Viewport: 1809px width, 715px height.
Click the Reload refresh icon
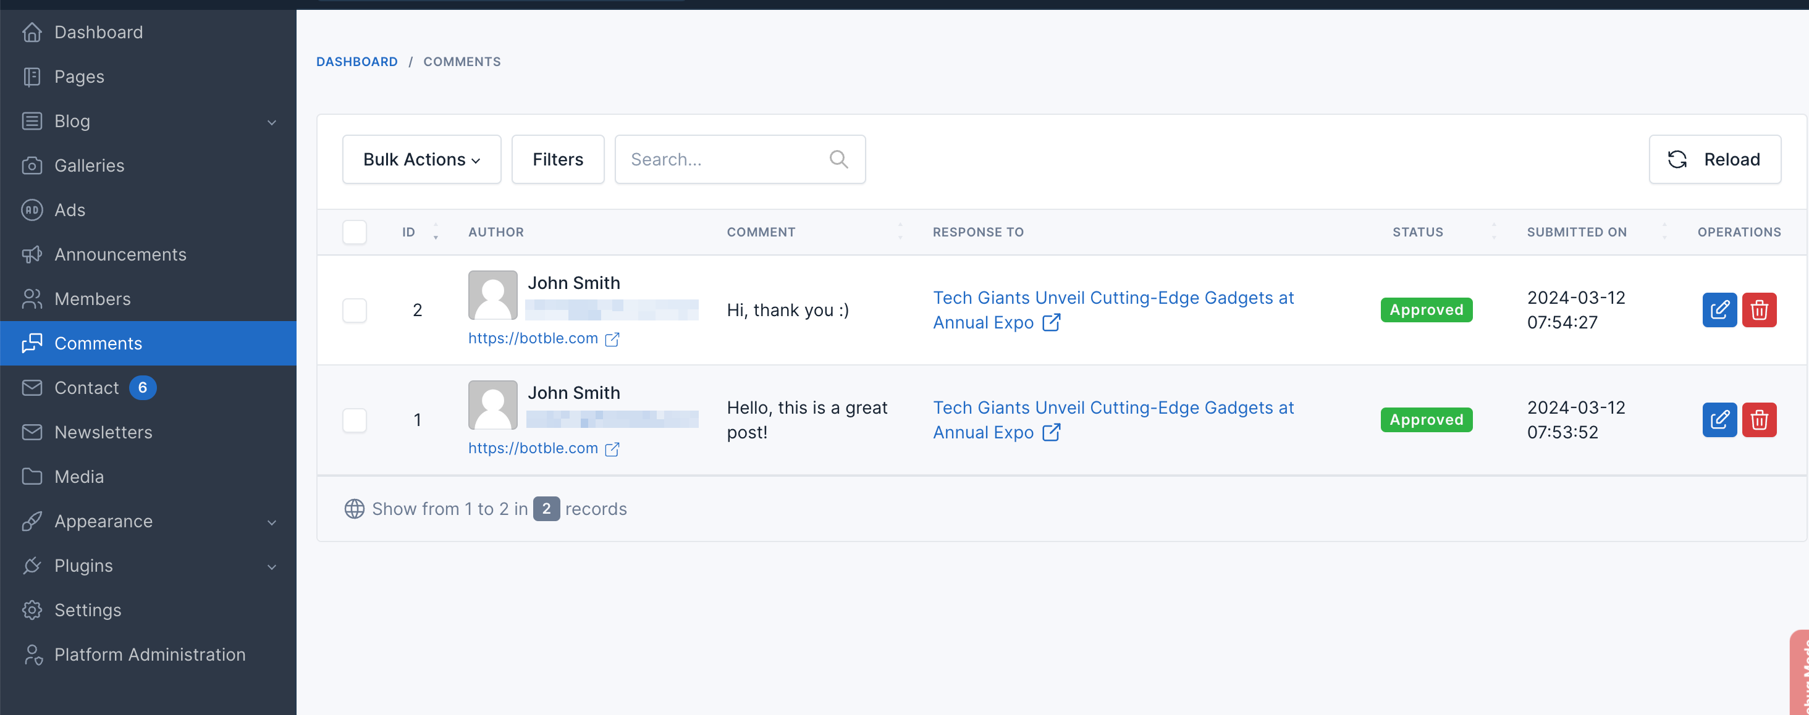[1679, 159]
